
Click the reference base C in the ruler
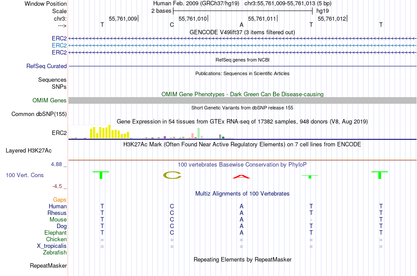tap(172, 25)
